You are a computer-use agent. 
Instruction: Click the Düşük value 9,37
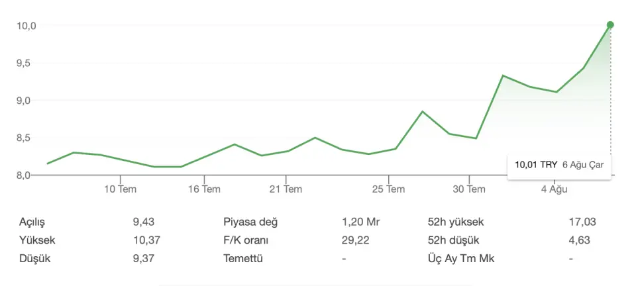(144, 258)
